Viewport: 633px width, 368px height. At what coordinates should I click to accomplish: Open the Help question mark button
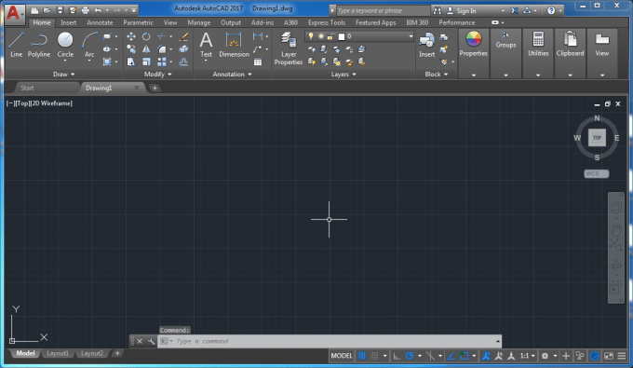coord(551,11)
